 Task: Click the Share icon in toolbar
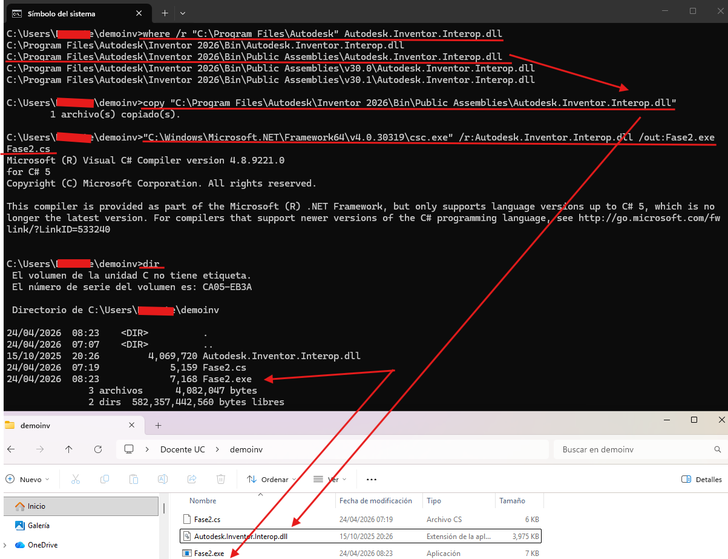pos(192,479)
